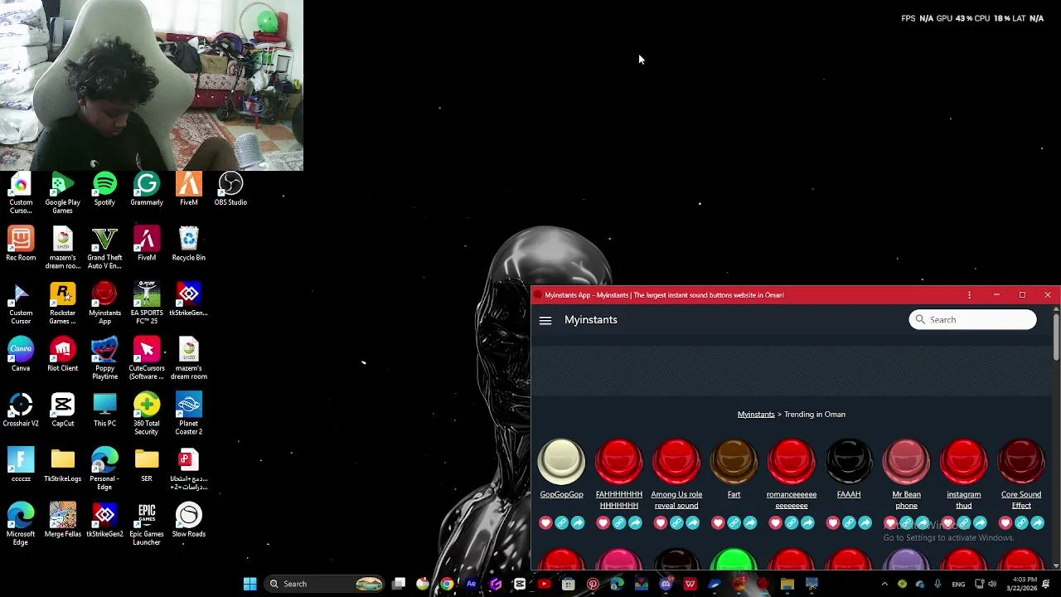1061x597 pixels.
Task: Share the GopGopGop sound
Action: pyautogui.click(x=578, y=522)
